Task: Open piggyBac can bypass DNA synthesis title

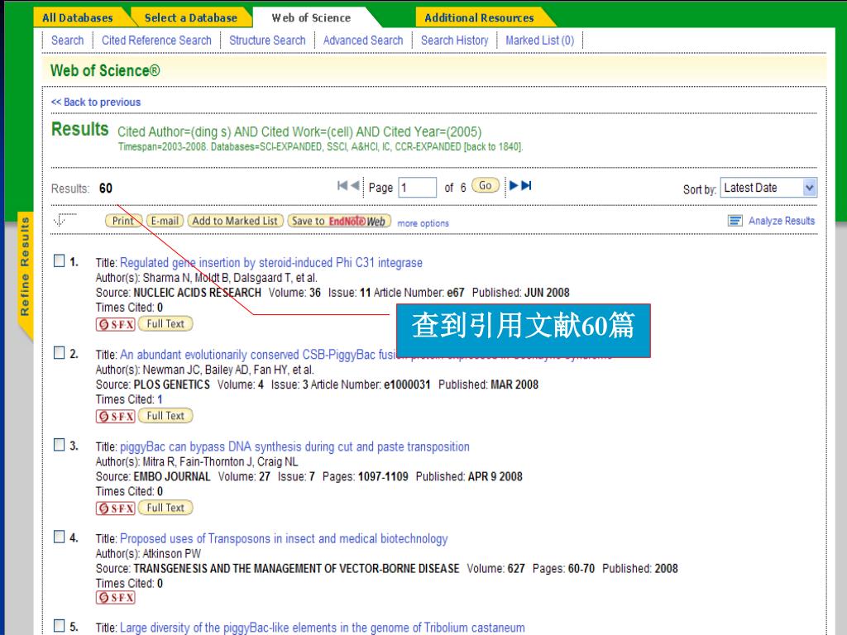Action: tap(294, 446)
